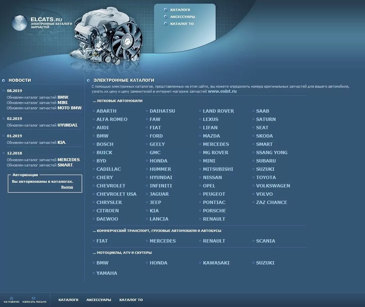Open the SKODA catalog
The height and width of the screenshot is (307, 365).
[x=265, y=136]
